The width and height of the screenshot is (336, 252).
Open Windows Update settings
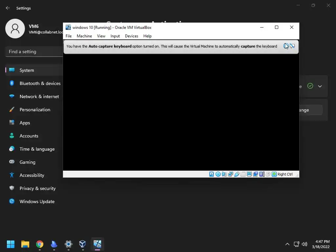pyautogui.click(x=34, y=201)
